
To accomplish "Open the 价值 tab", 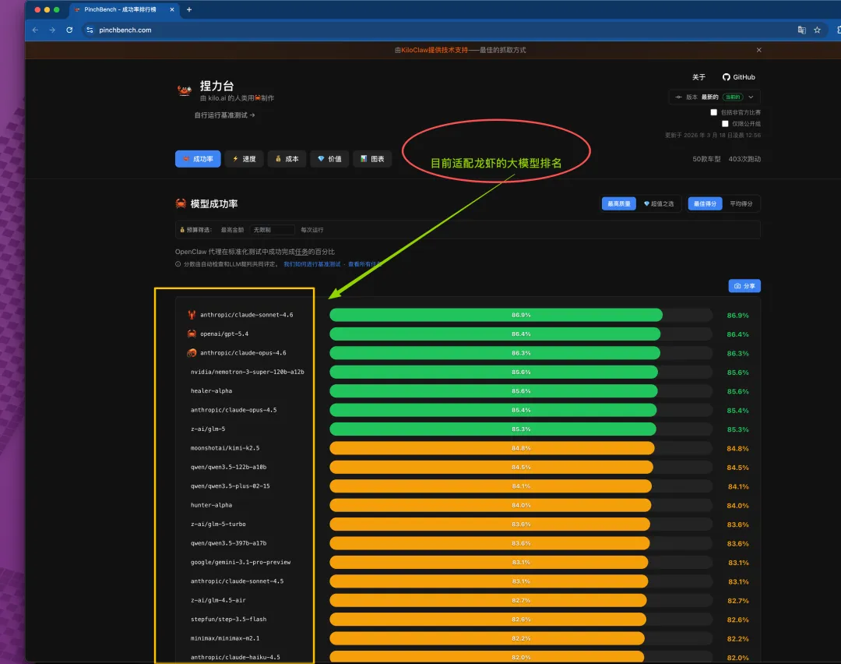I will [330, 159].
